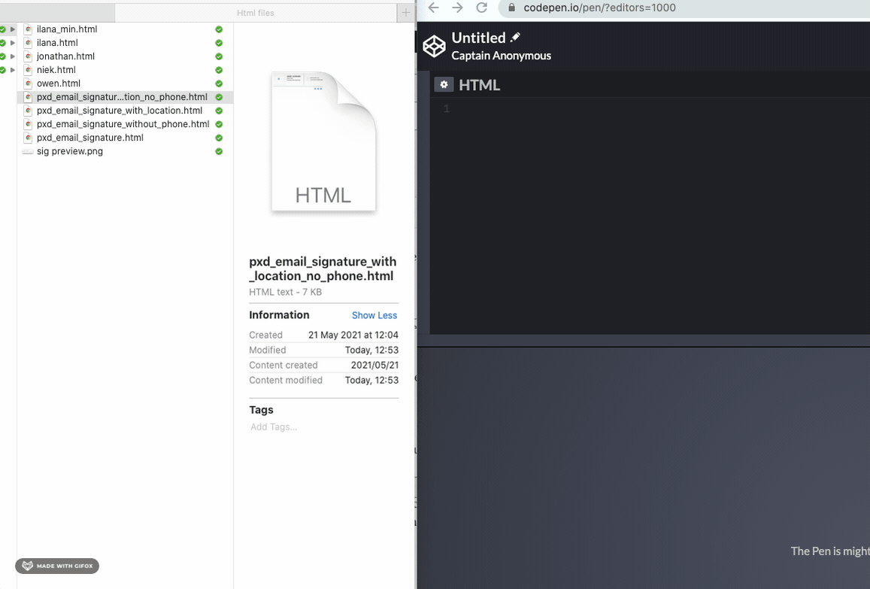
Task: Switch to the Html files tab
Action: tap(256, 13)
